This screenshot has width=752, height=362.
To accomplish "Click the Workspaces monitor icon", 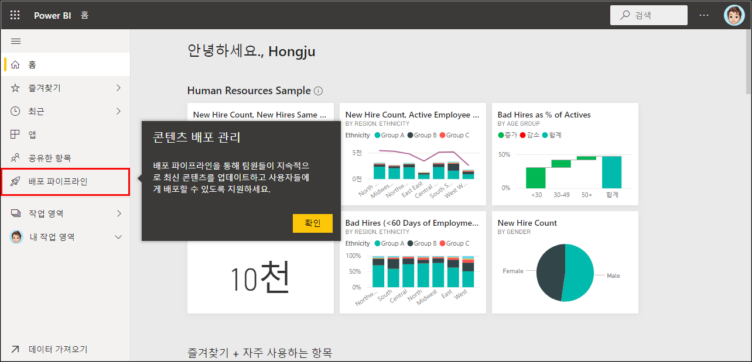I will click(16, 213).
